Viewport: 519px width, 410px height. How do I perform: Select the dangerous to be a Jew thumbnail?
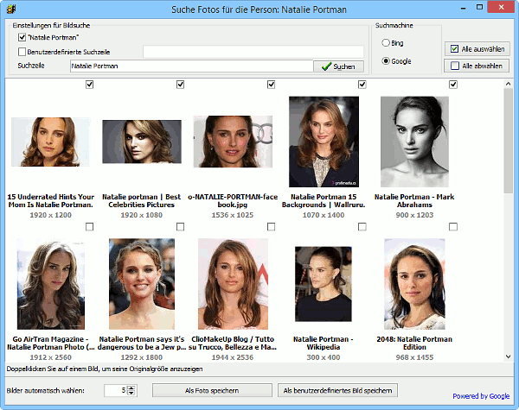142,284
